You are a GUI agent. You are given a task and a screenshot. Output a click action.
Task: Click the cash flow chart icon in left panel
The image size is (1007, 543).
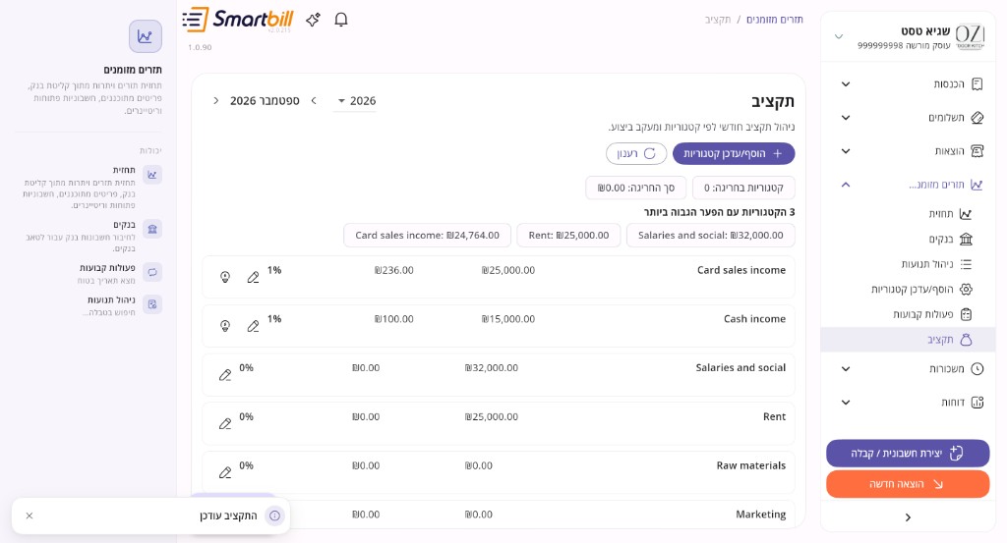146,36
